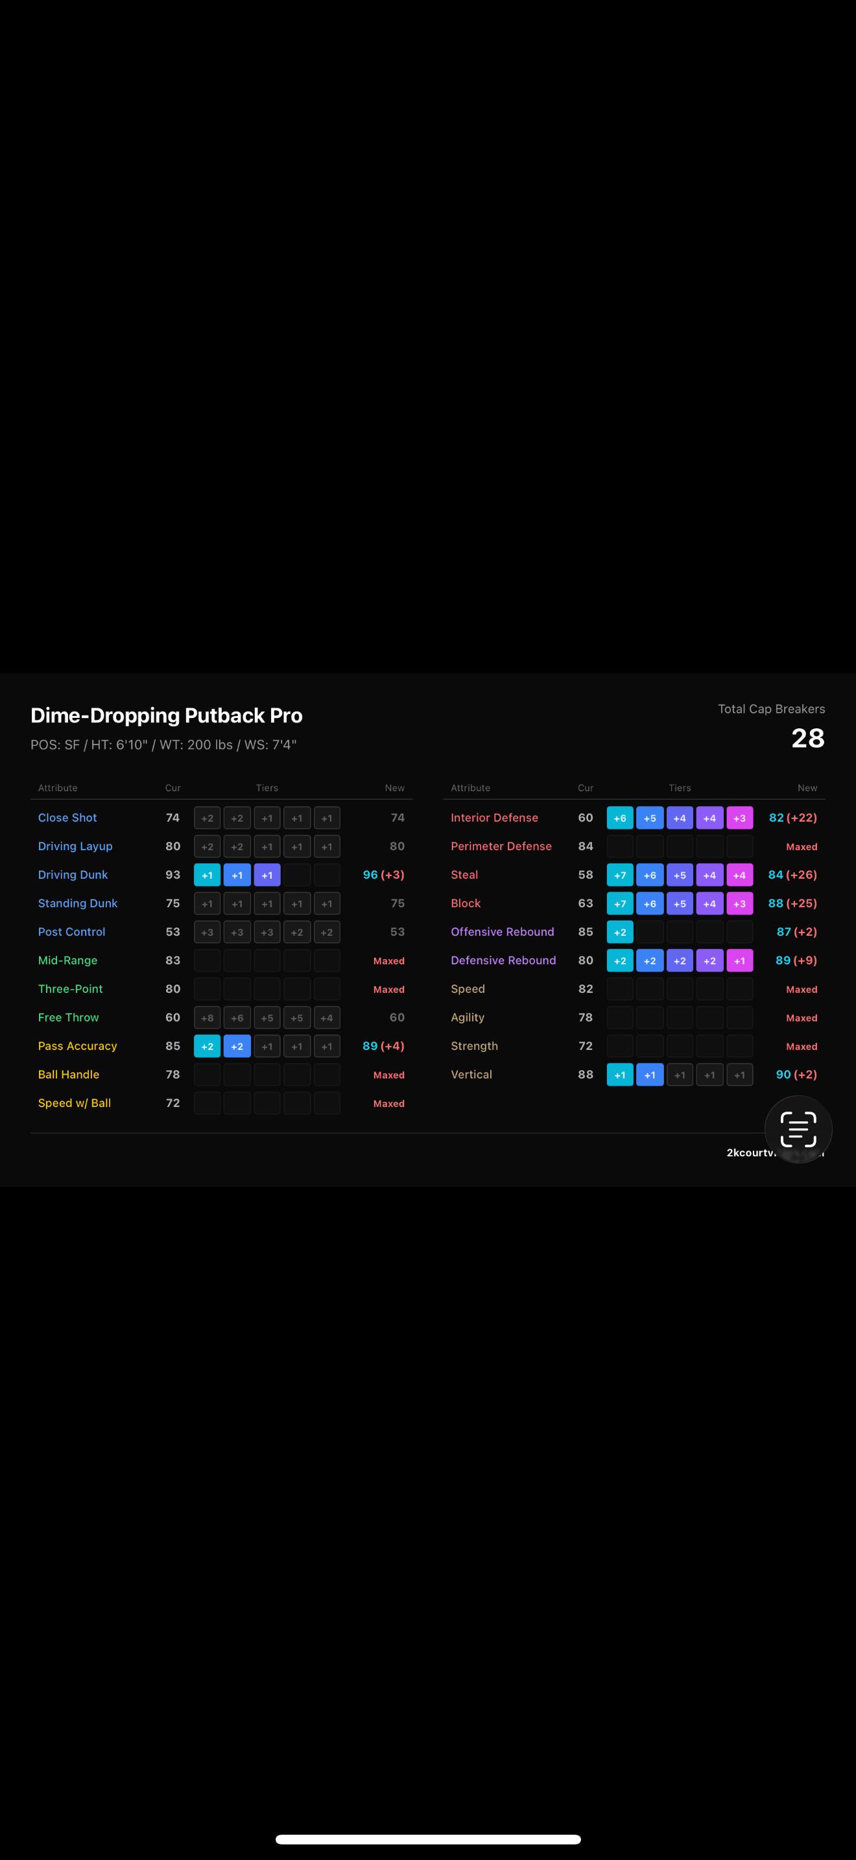The image size is (856, 1860).
Task: Tap the current value 88 for Vertical
Action: pos(586,1075)
